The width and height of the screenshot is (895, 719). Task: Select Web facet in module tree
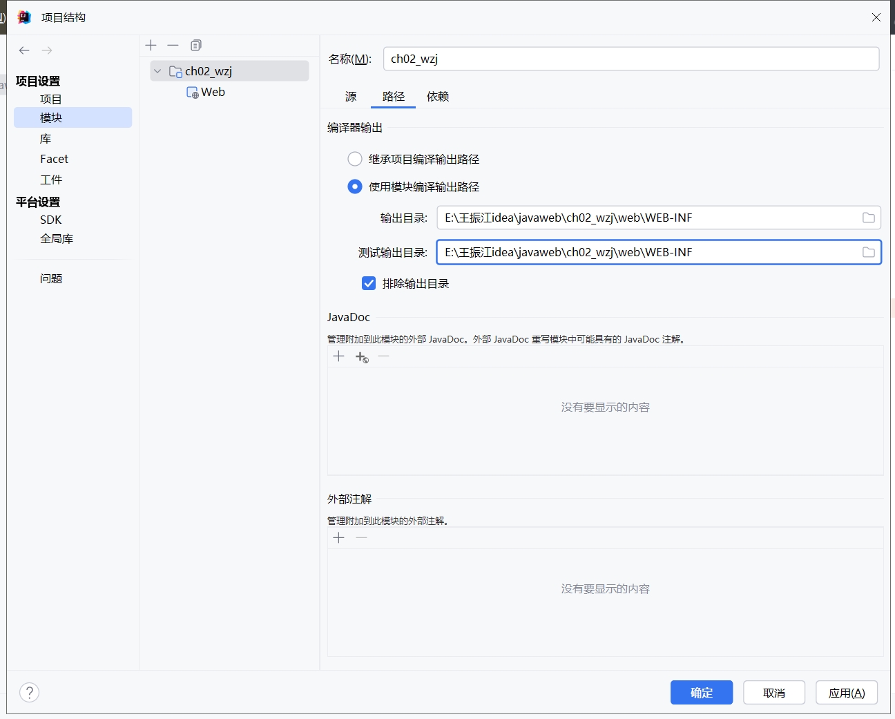(212, 93)
